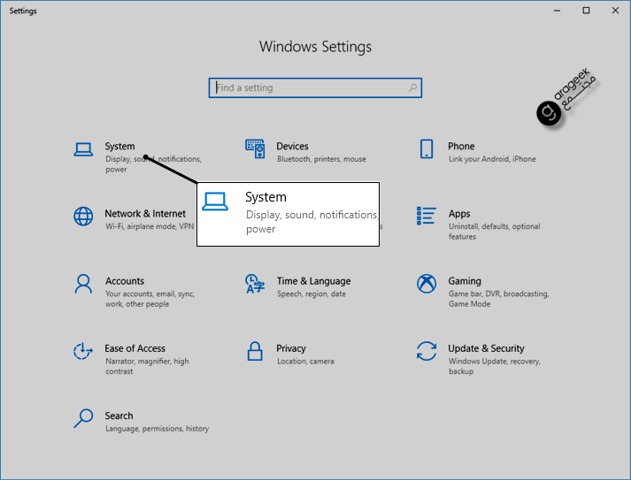This screenshot has height=480, width=631.
Task: Open the Time & Language title
Action: coord(313,281)
